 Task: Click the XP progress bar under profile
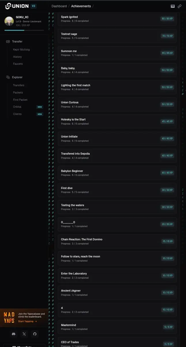(x=24, y=30)
